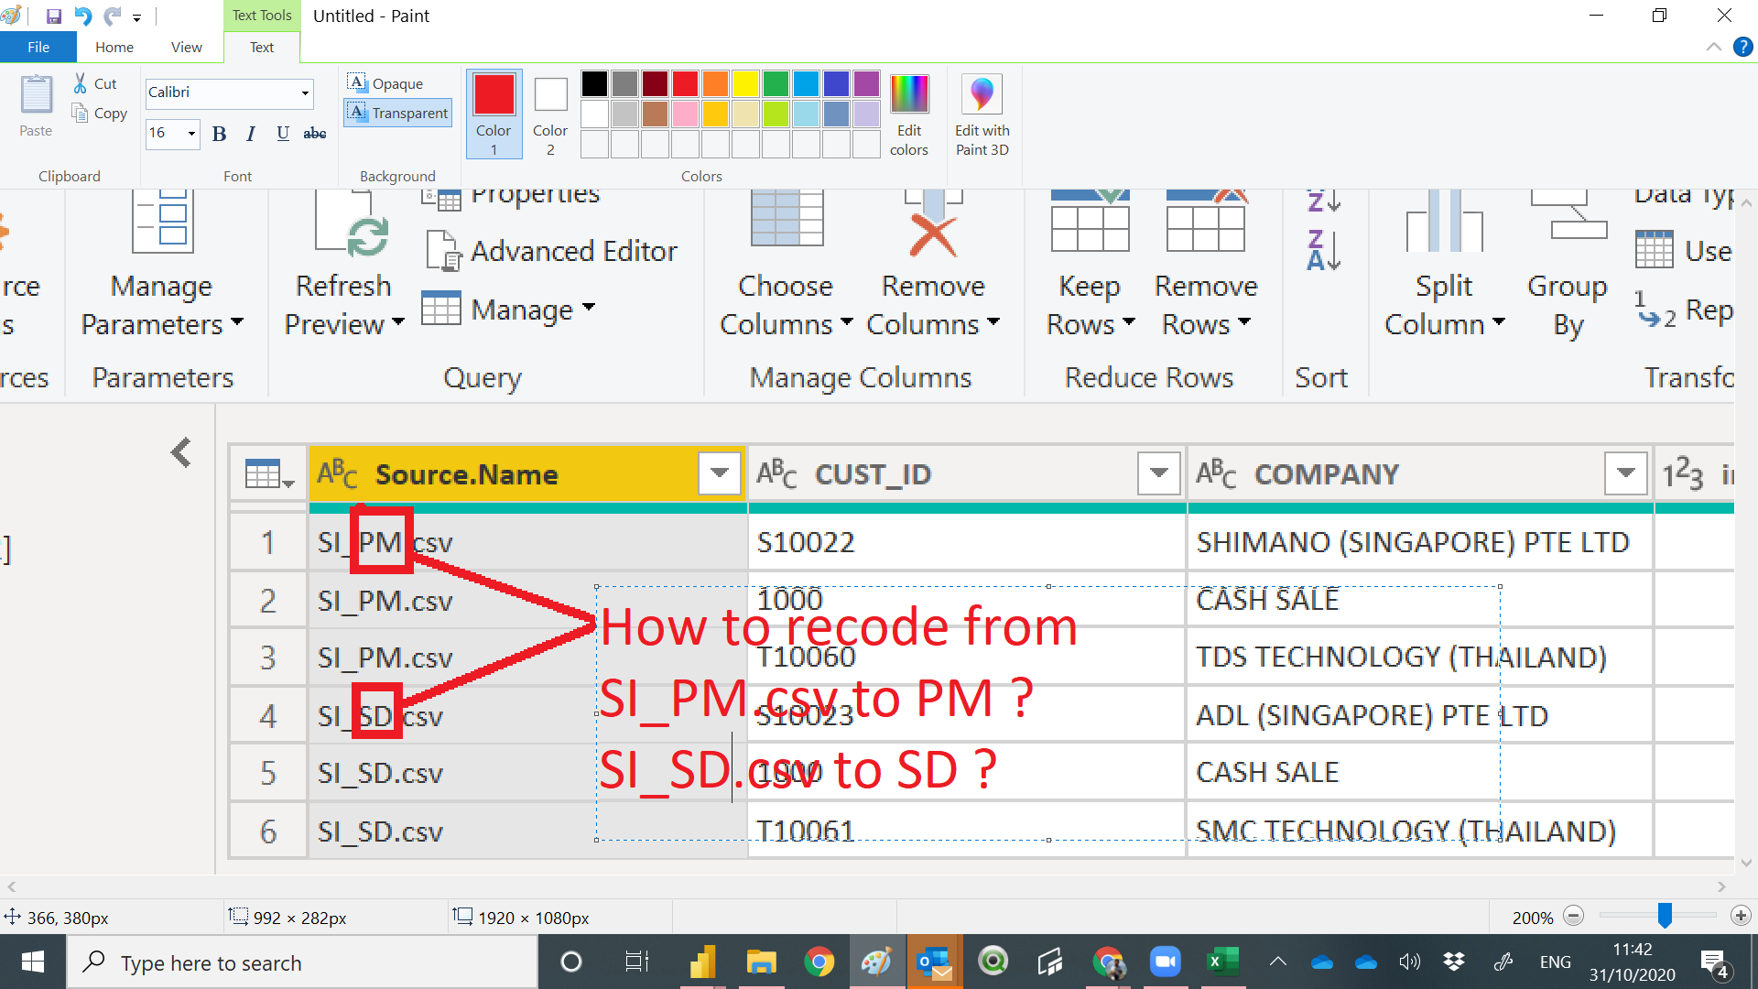Viewport: 1758px width, 989px height.
Task: Open Windows Start menu
Action: (33, 962)
